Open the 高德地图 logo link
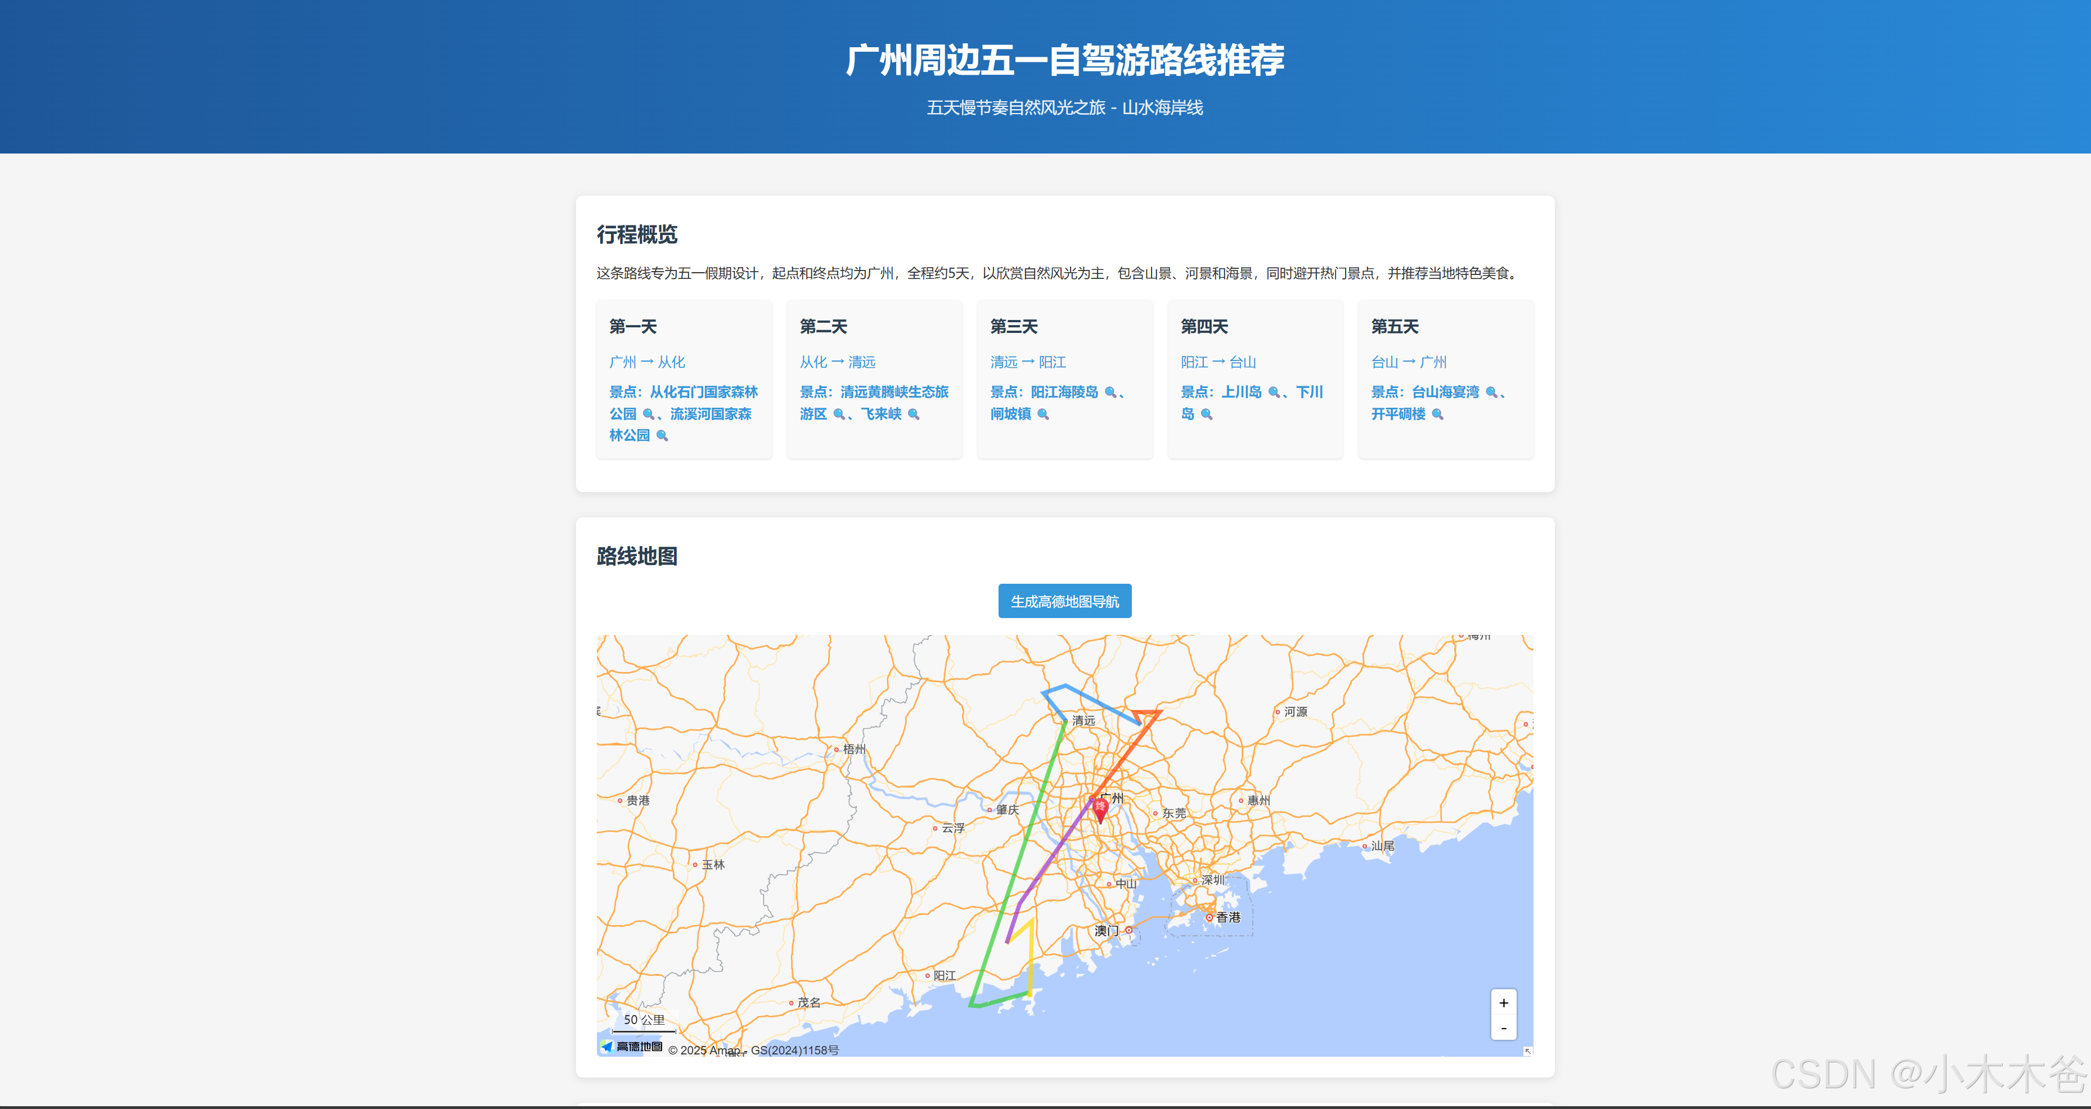 point(632,1047)
